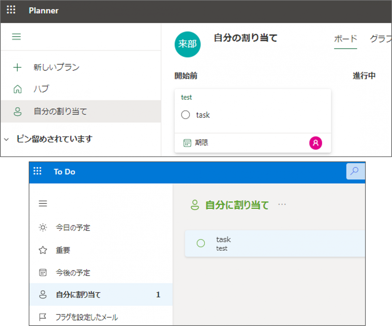
Task: Collapse the Planner sidebar with hamburger icon
Action: (x=16, y=37)
